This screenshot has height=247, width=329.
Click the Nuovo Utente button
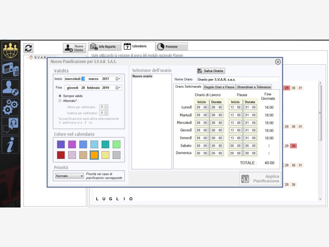(x=75, y=48)
